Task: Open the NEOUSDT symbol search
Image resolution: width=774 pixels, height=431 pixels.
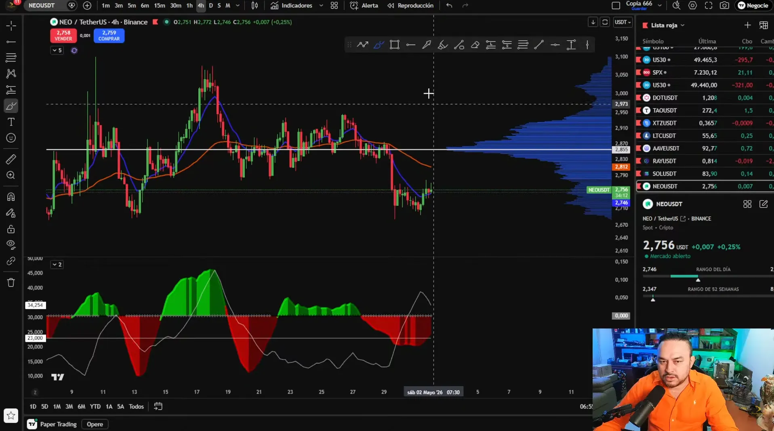Action: tap(42, 6)
